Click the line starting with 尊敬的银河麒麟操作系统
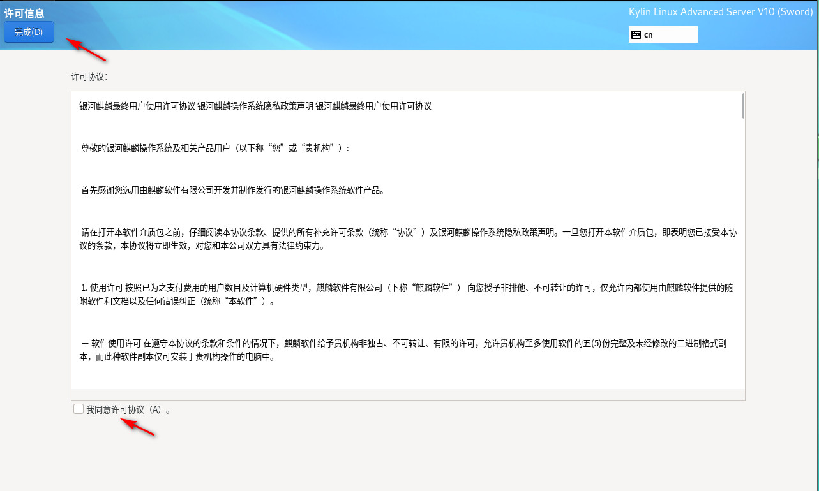The width and height of the screenshot is (819, 491). tap(214, 148)
